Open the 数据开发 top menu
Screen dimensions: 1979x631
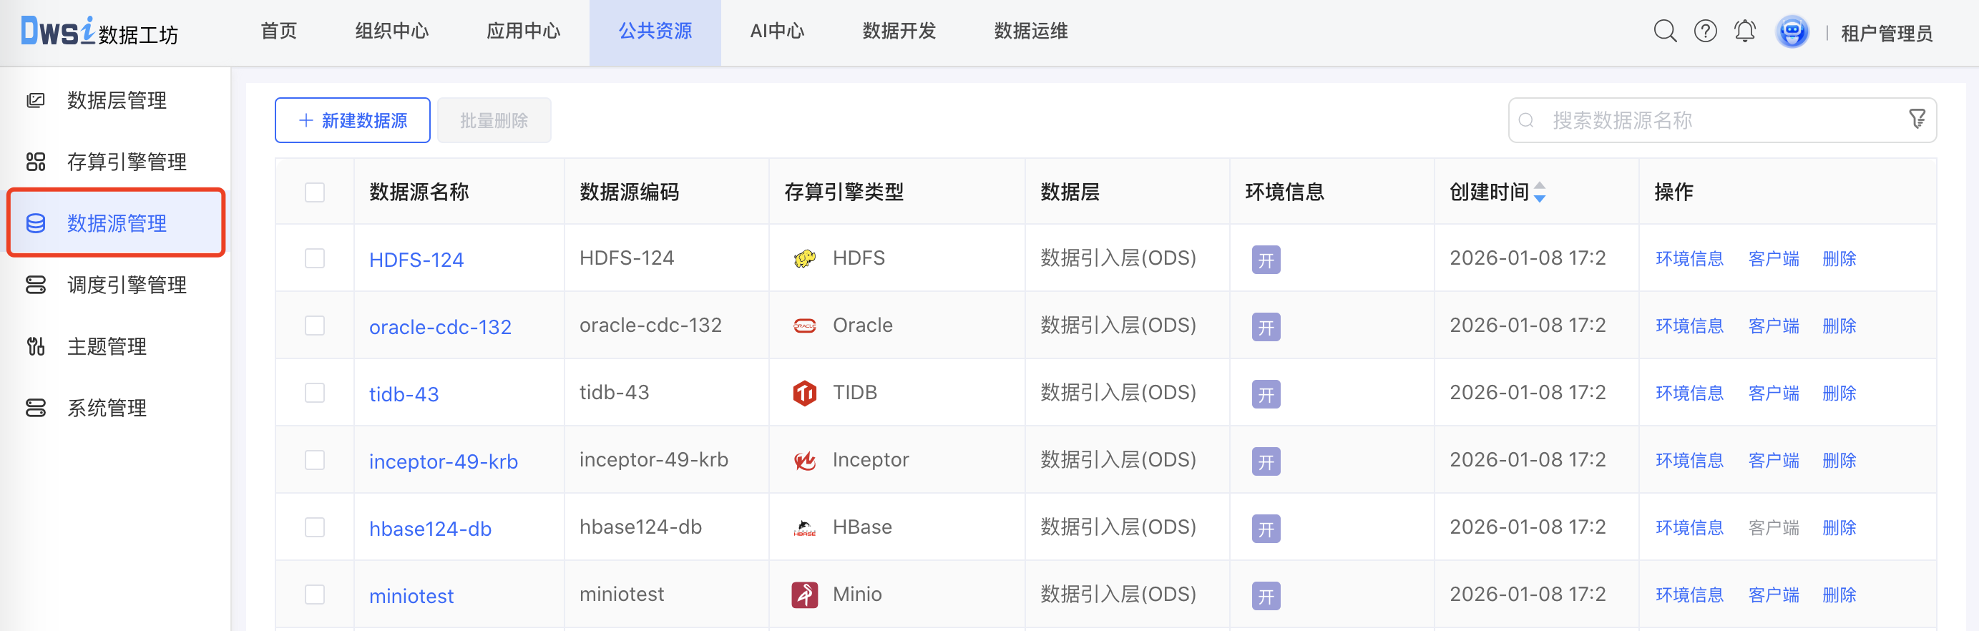(x=899, y=31)
